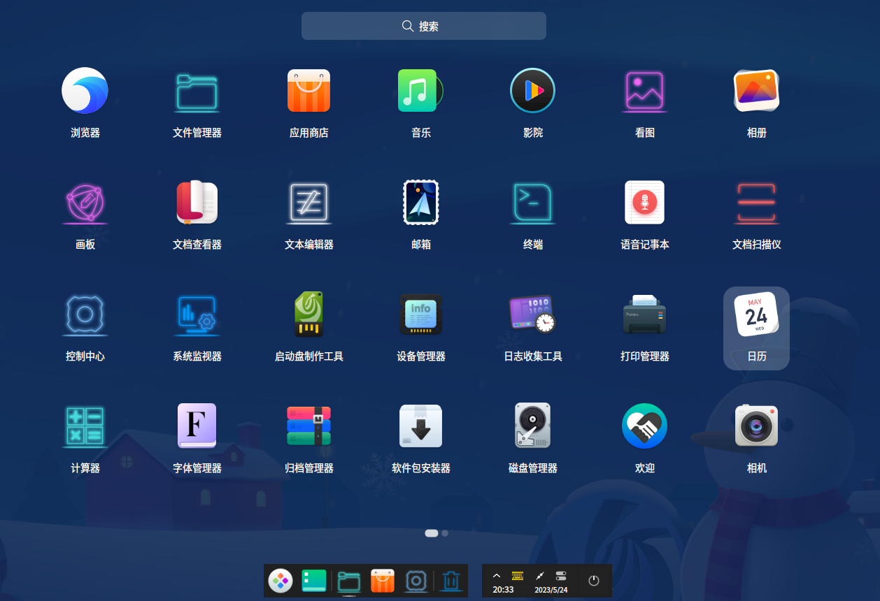880x601 pixels.
Task: Open 启动盘制作工具 boot maker
Action: pyautogui.click(x=309, y=314)
